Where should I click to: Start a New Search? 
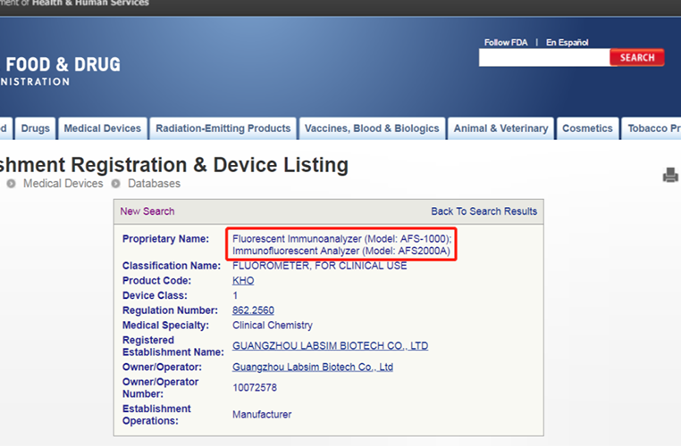click(147, 211)
